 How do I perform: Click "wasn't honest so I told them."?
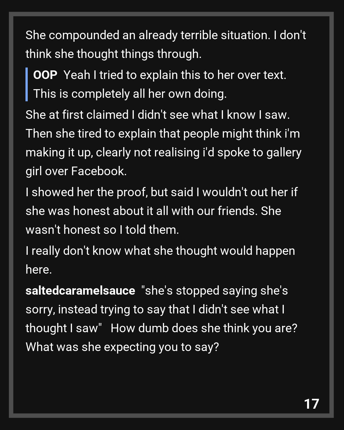point(102,230)
